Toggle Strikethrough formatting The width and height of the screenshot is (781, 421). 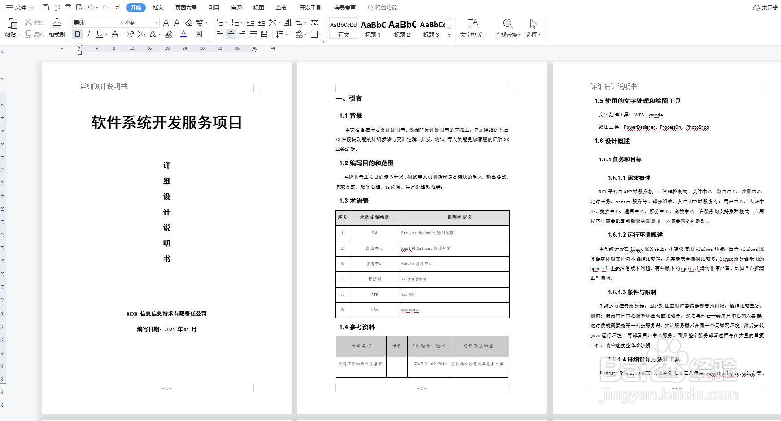pos(115,34)
